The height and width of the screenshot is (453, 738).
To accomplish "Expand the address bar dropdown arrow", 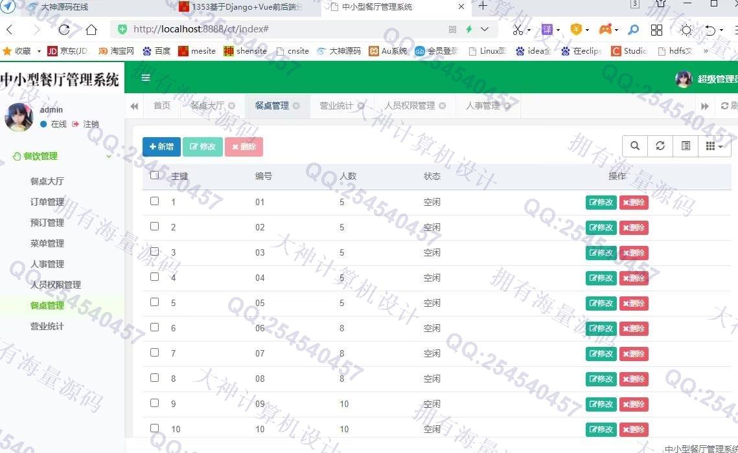I will [x=484, y=29].
